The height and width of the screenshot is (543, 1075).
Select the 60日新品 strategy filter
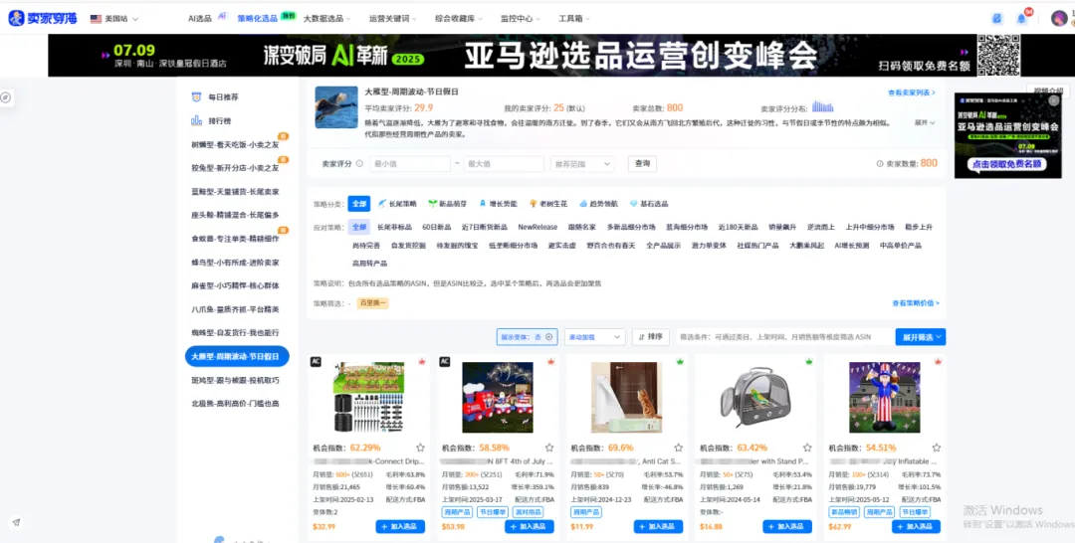point(437,227)
